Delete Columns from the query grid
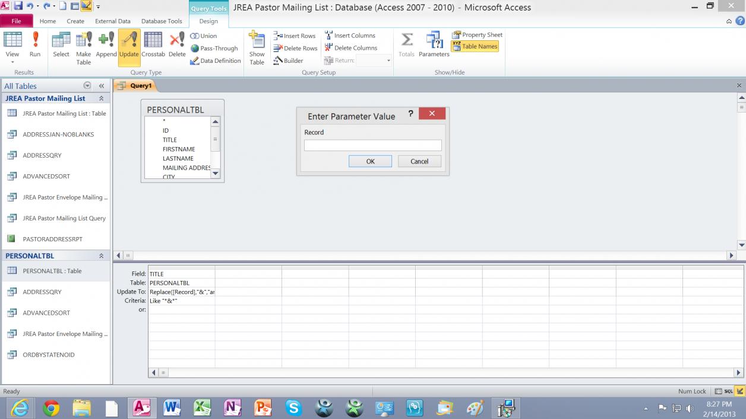Viewport: 746px width, 419px height. pyautogui.click(x=350, y=48)
